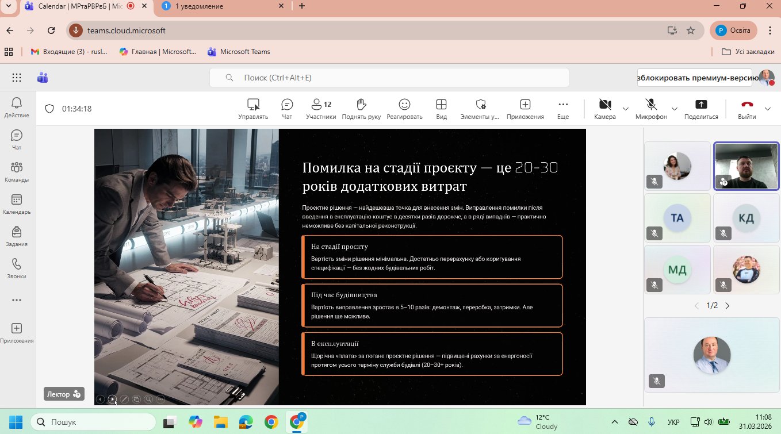Open the Реагировать reactions menu

[x=404, y=109]
